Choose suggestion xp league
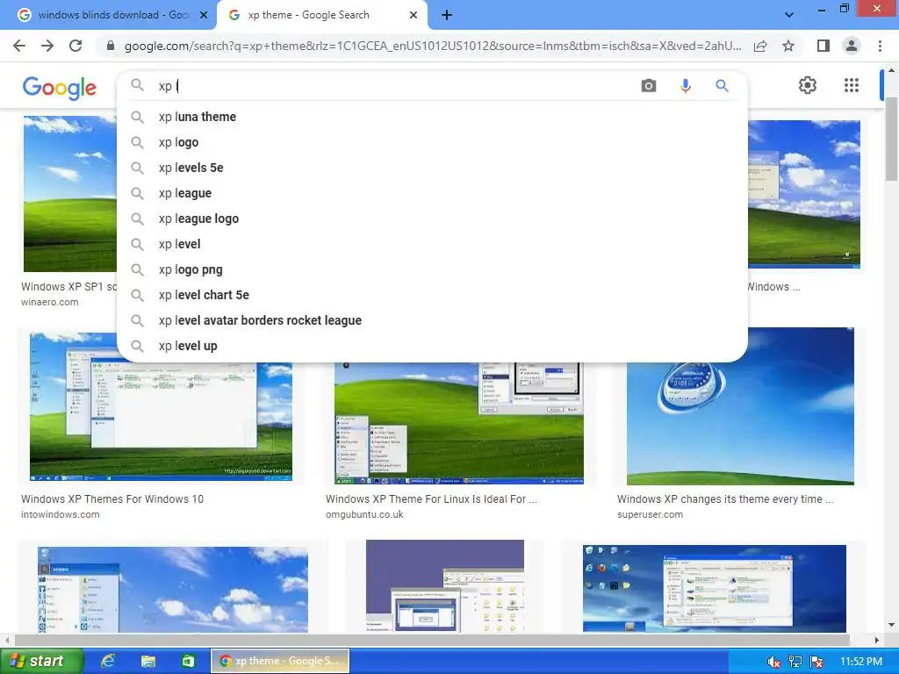This screenshot has height=674, width=899. click(x=432, y=193)
